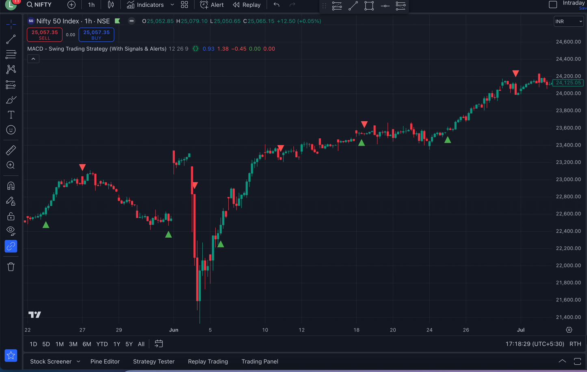
Task: Open the Stock Screener tab
Action: 51,361
